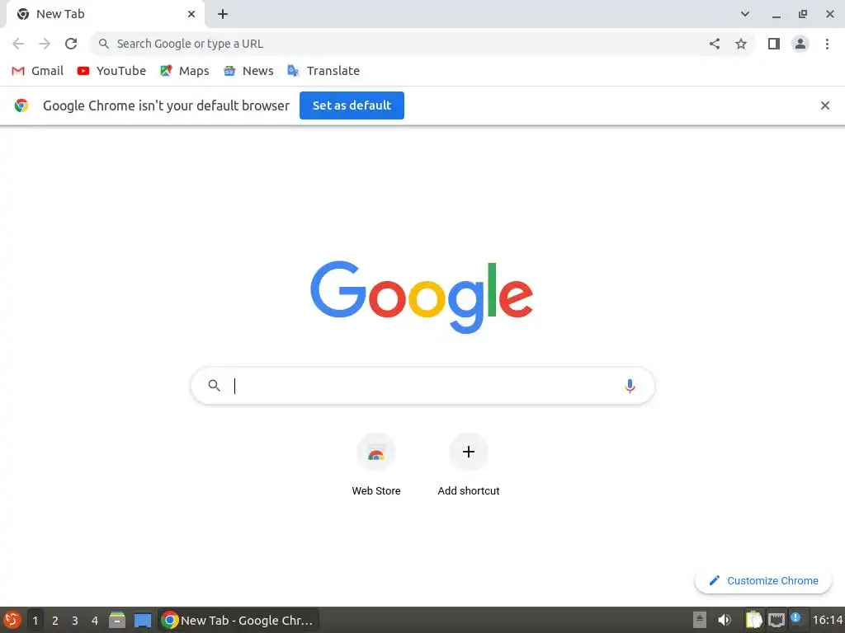
Task: Start voice search with microphone icon
Action: 630,386
